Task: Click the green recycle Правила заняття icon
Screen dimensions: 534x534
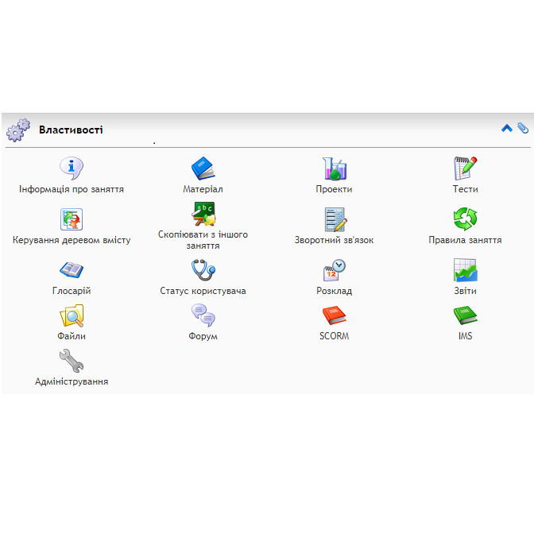Action: coord(465,219)
